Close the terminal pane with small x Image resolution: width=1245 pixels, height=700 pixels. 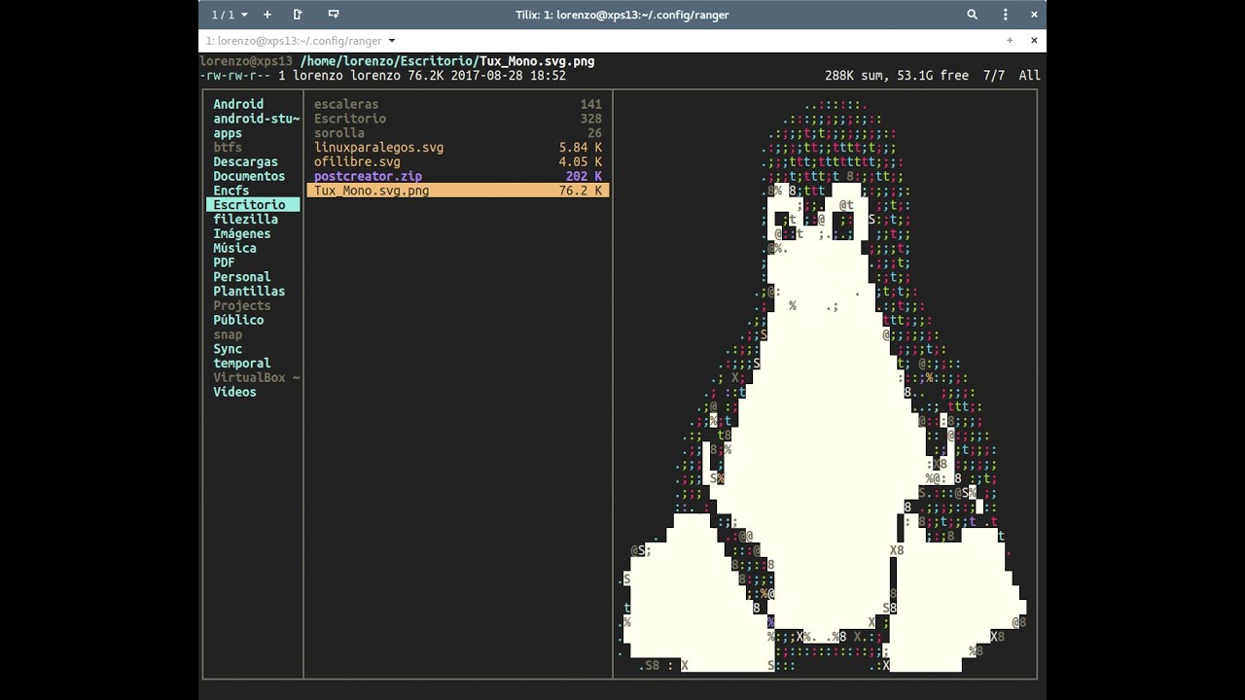pyautogui.click(x=1034, y=41)
